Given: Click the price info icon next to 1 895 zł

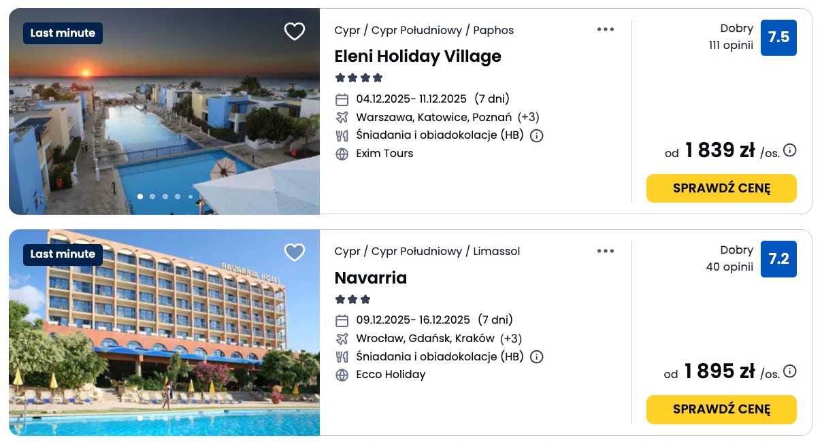Looking at the screenshot, I should pos(790,371).
